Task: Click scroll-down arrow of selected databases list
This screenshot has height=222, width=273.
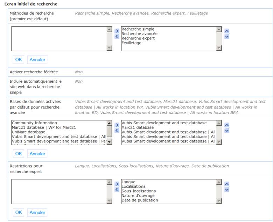Action: (x=219, y=142)
